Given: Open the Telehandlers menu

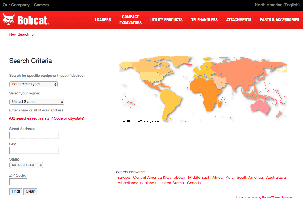Looking at the screenshot, I should 204,20.
